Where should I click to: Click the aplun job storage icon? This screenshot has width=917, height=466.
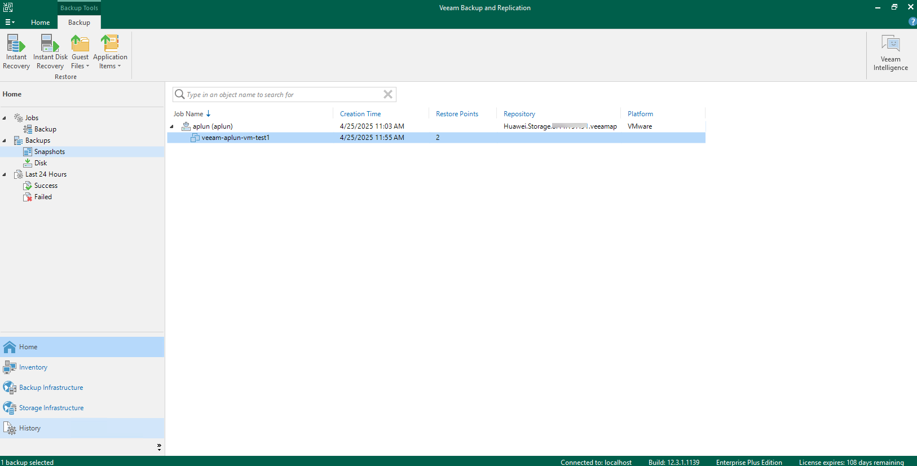(x=186, y=126)
